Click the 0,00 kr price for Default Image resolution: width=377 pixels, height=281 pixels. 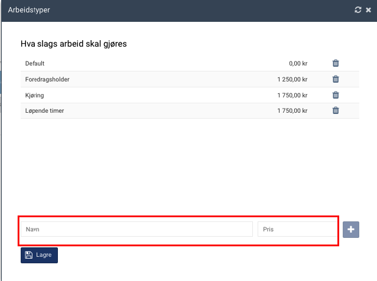click(x=298, y=64)
